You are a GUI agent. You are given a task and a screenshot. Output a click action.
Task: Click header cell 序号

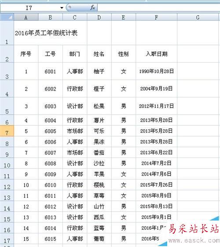[26, 54]
